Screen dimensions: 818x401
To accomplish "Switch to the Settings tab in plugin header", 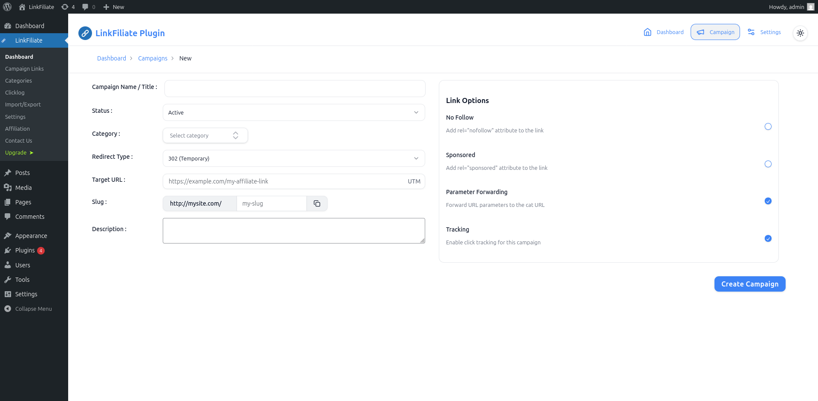I will pos(765,32).
